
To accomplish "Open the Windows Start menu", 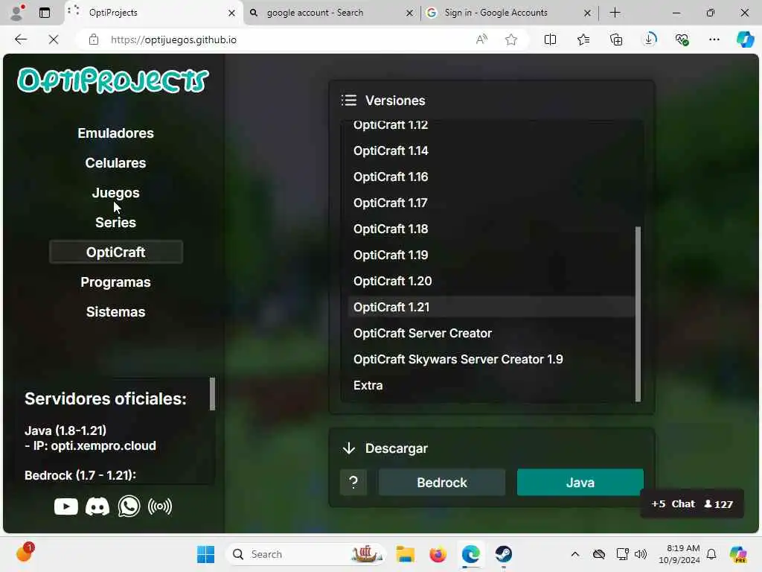I will pos(205,554).
